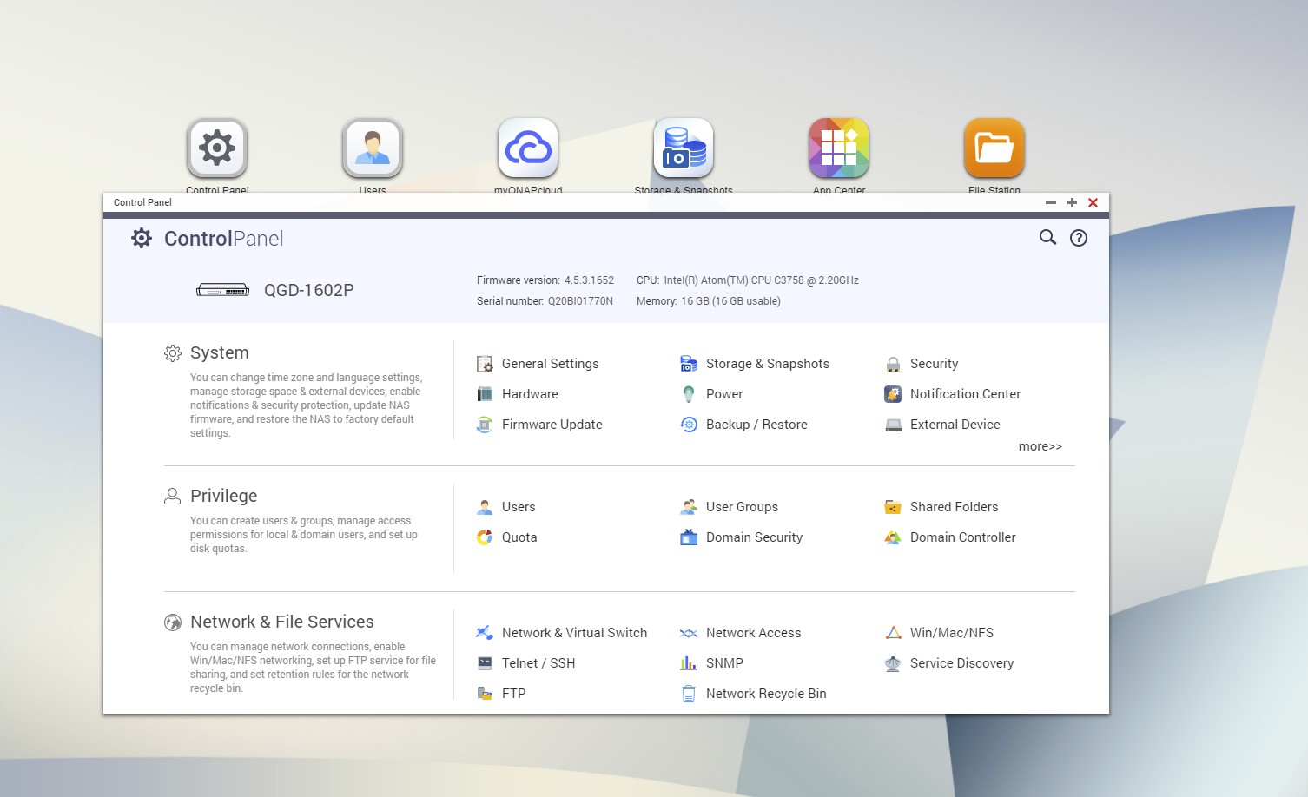Open the Storage & Snapshots desktop icon
This screenshot has height=797, width=1308.
684,148
